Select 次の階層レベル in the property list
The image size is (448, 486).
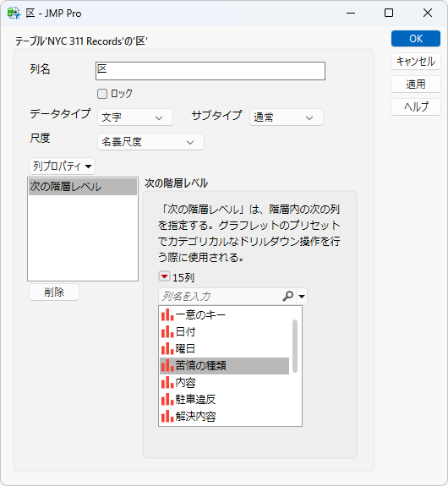coord(83,187)
